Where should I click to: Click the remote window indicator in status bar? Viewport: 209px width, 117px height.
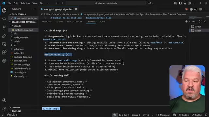[3, 115]
